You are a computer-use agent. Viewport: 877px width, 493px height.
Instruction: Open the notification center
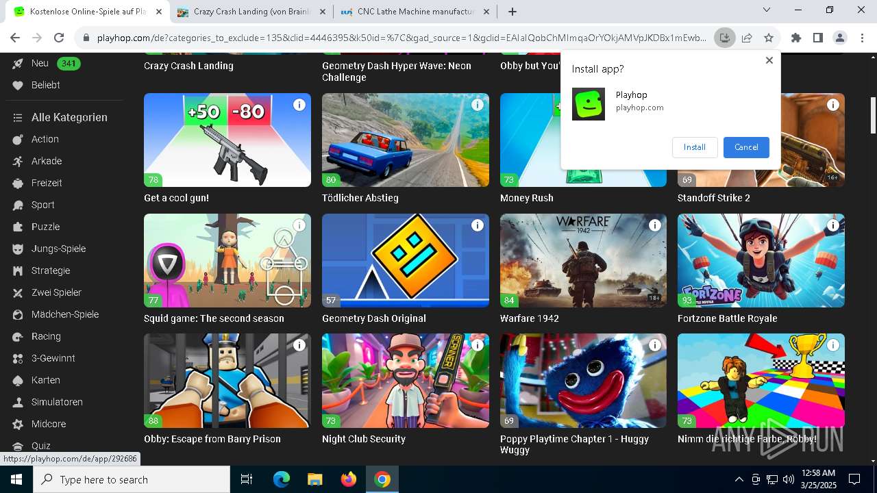coord(854,479)
